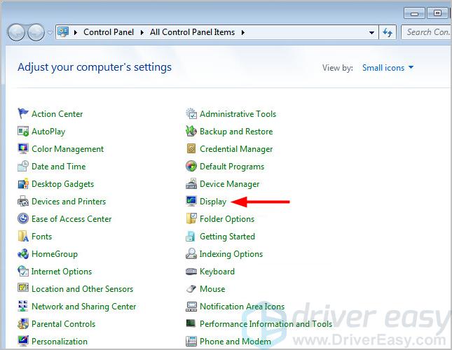The height and width of the screenshot is (350, 452).
Task: Click the address bar refresh button
Action: tap(388, 32)
